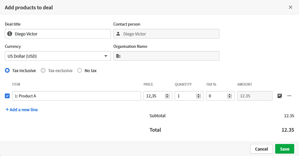Click the Cancel button
299x156 pixels.
(x=261, y=149)
